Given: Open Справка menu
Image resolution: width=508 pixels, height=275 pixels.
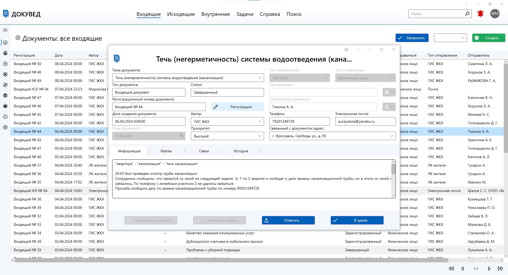Looking at the screenshot, I should click(270, 14).
